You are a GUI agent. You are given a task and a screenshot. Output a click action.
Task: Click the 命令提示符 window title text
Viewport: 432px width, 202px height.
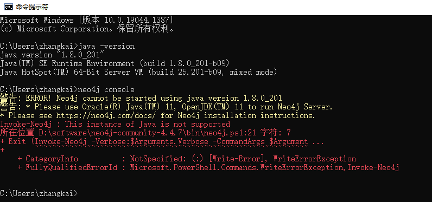(x=32, y=7)
